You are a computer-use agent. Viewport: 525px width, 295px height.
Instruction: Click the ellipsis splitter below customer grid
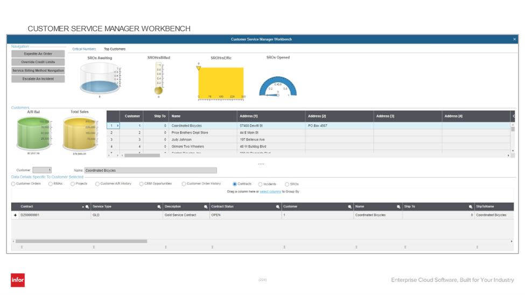261,164
